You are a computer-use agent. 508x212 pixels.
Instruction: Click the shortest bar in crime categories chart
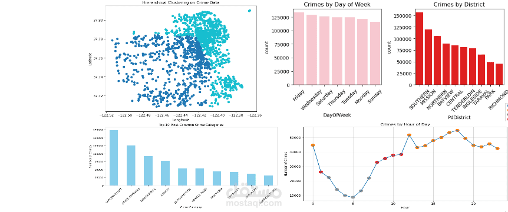coord(268,180)
